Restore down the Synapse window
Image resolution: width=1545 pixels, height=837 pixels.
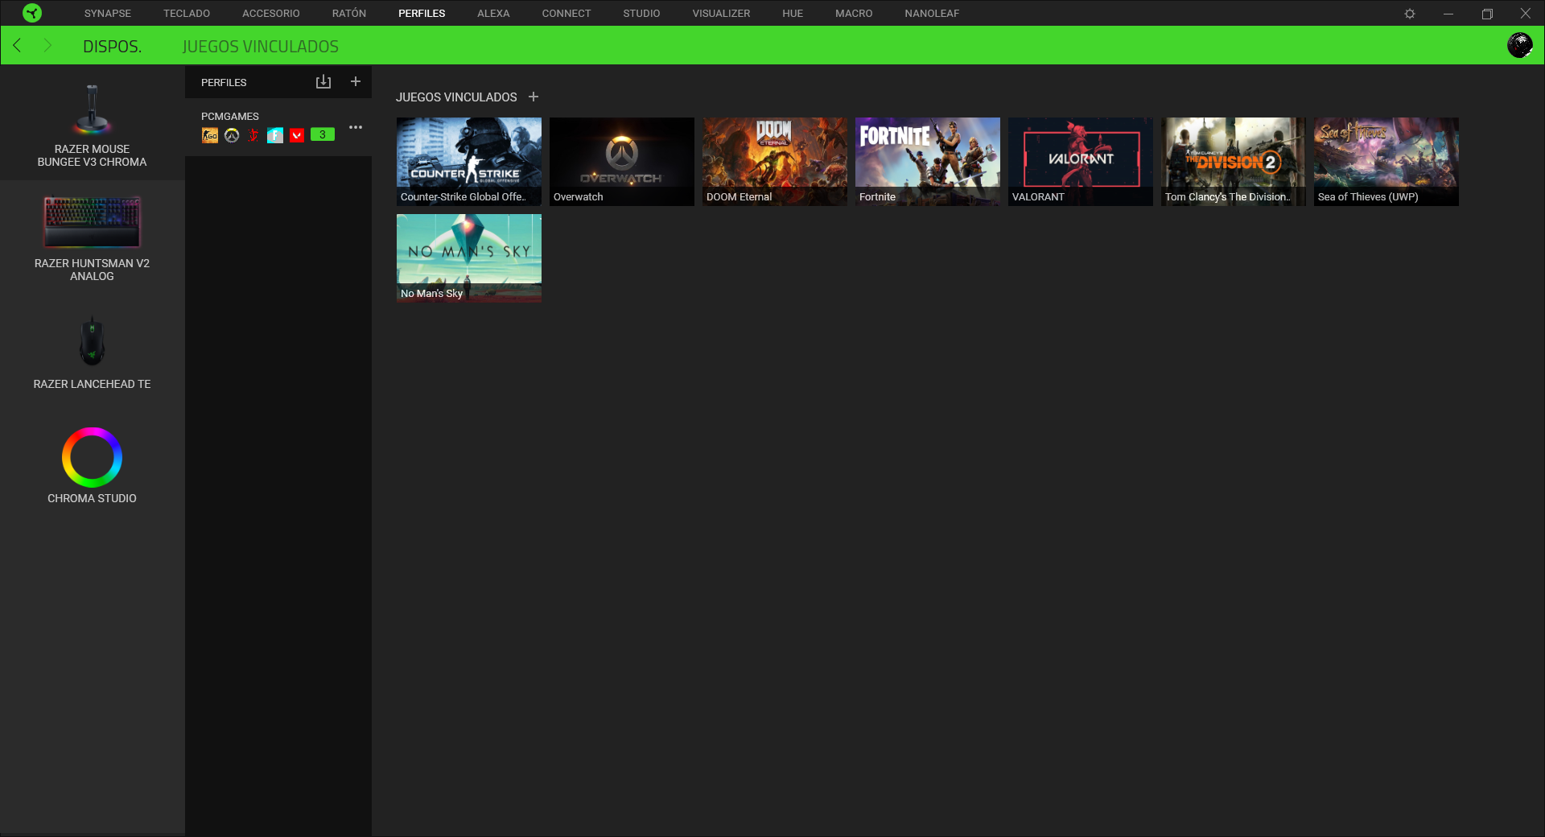[1487, 14]
